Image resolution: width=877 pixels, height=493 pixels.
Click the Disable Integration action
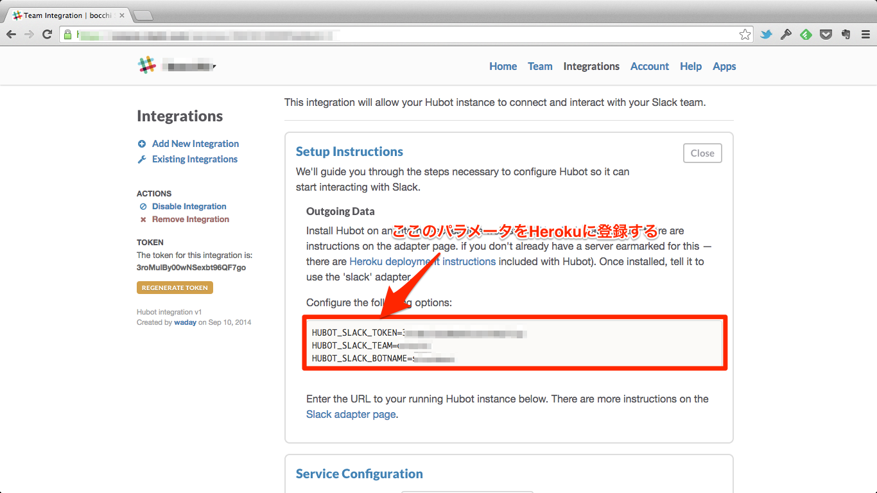tap(189, 207)
